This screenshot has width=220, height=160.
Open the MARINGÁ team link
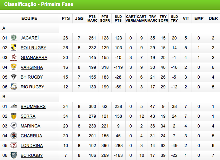(x=31, y=126)
